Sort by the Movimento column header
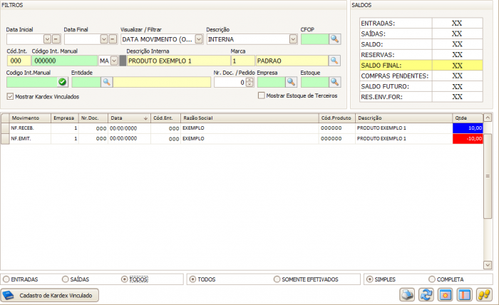The height and width of the screenshot is (305, 499). pos(26,118)
